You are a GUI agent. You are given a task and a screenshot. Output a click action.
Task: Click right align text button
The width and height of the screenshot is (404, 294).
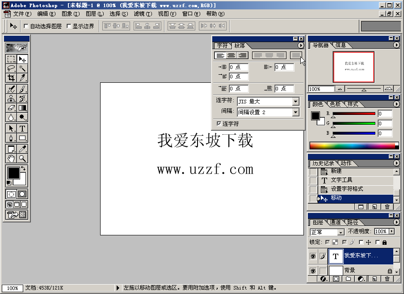[242, 55]
